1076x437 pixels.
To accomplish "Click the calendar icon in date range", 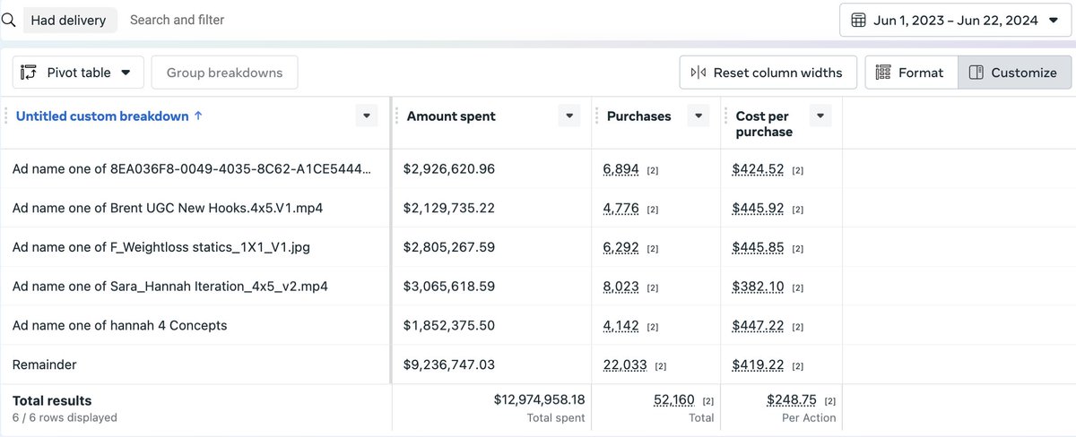I will pyautogui.click(x=858, y=20).
